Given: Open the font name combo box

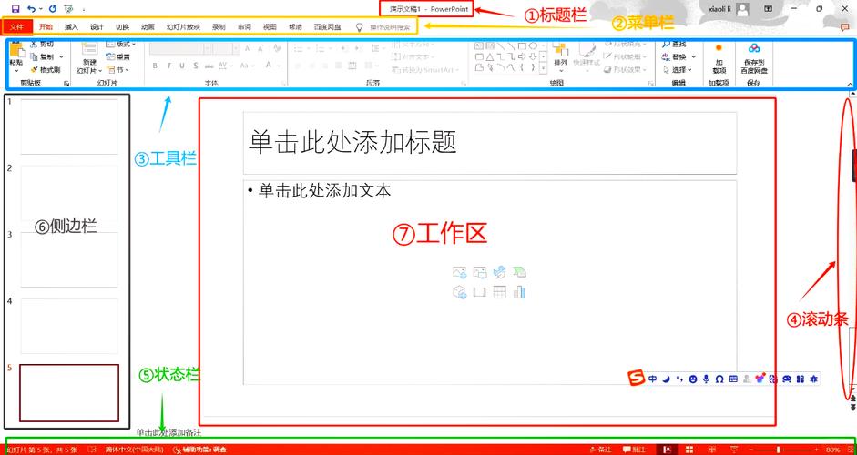Looking at the screenshot, I should point(181,48).
